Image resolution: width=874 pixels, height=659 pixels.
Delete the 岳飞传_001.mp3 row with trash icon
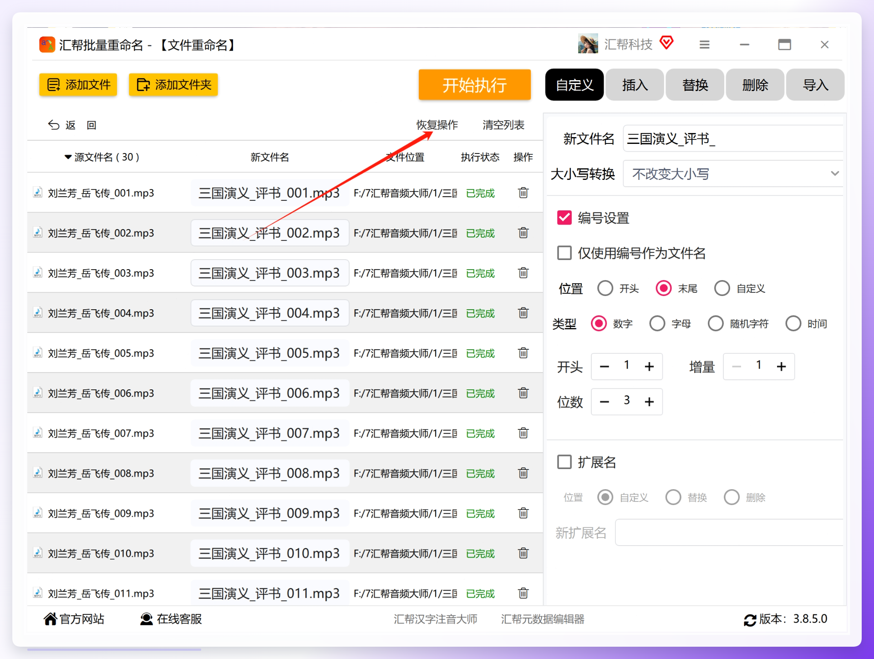[x=523, y=193]
